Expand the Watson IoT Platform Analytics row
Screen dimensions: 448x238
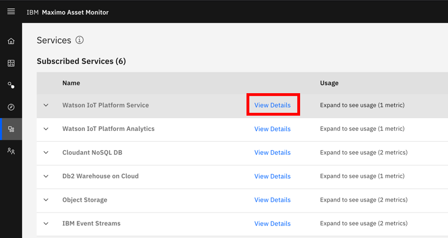(46, 129)
